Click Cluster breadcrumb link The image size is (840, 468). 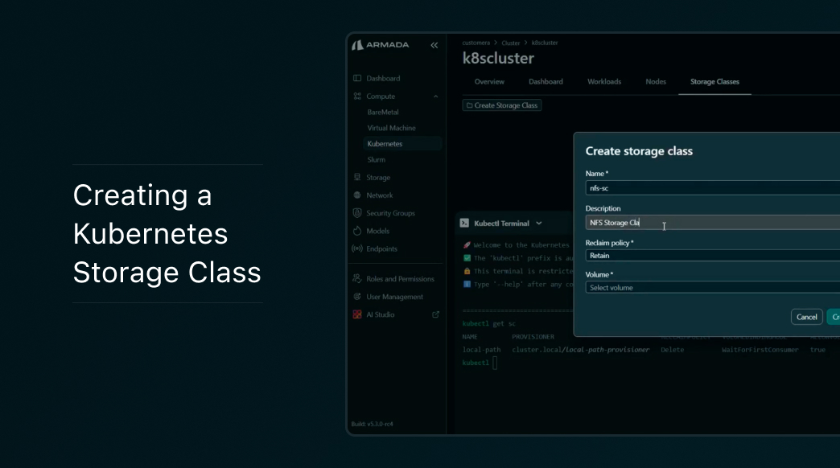coord(511,43)
